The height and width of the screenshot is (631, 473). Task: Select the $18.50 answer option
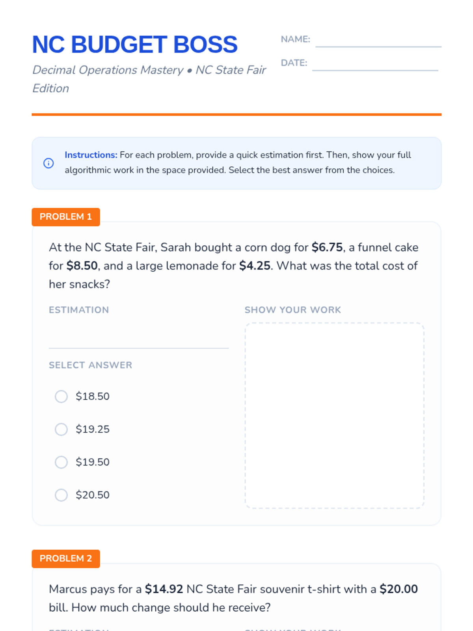coord(61,396)
